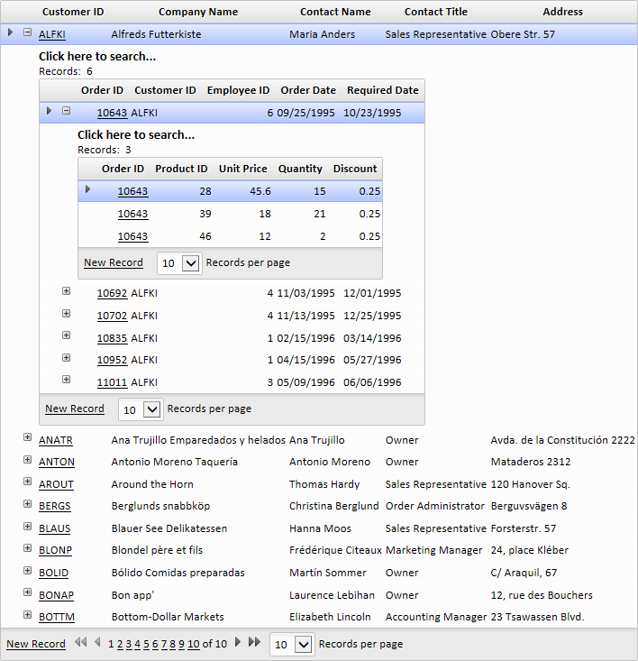Open BLONP customer link
638x661 pixels.
(x=55, y=551)
